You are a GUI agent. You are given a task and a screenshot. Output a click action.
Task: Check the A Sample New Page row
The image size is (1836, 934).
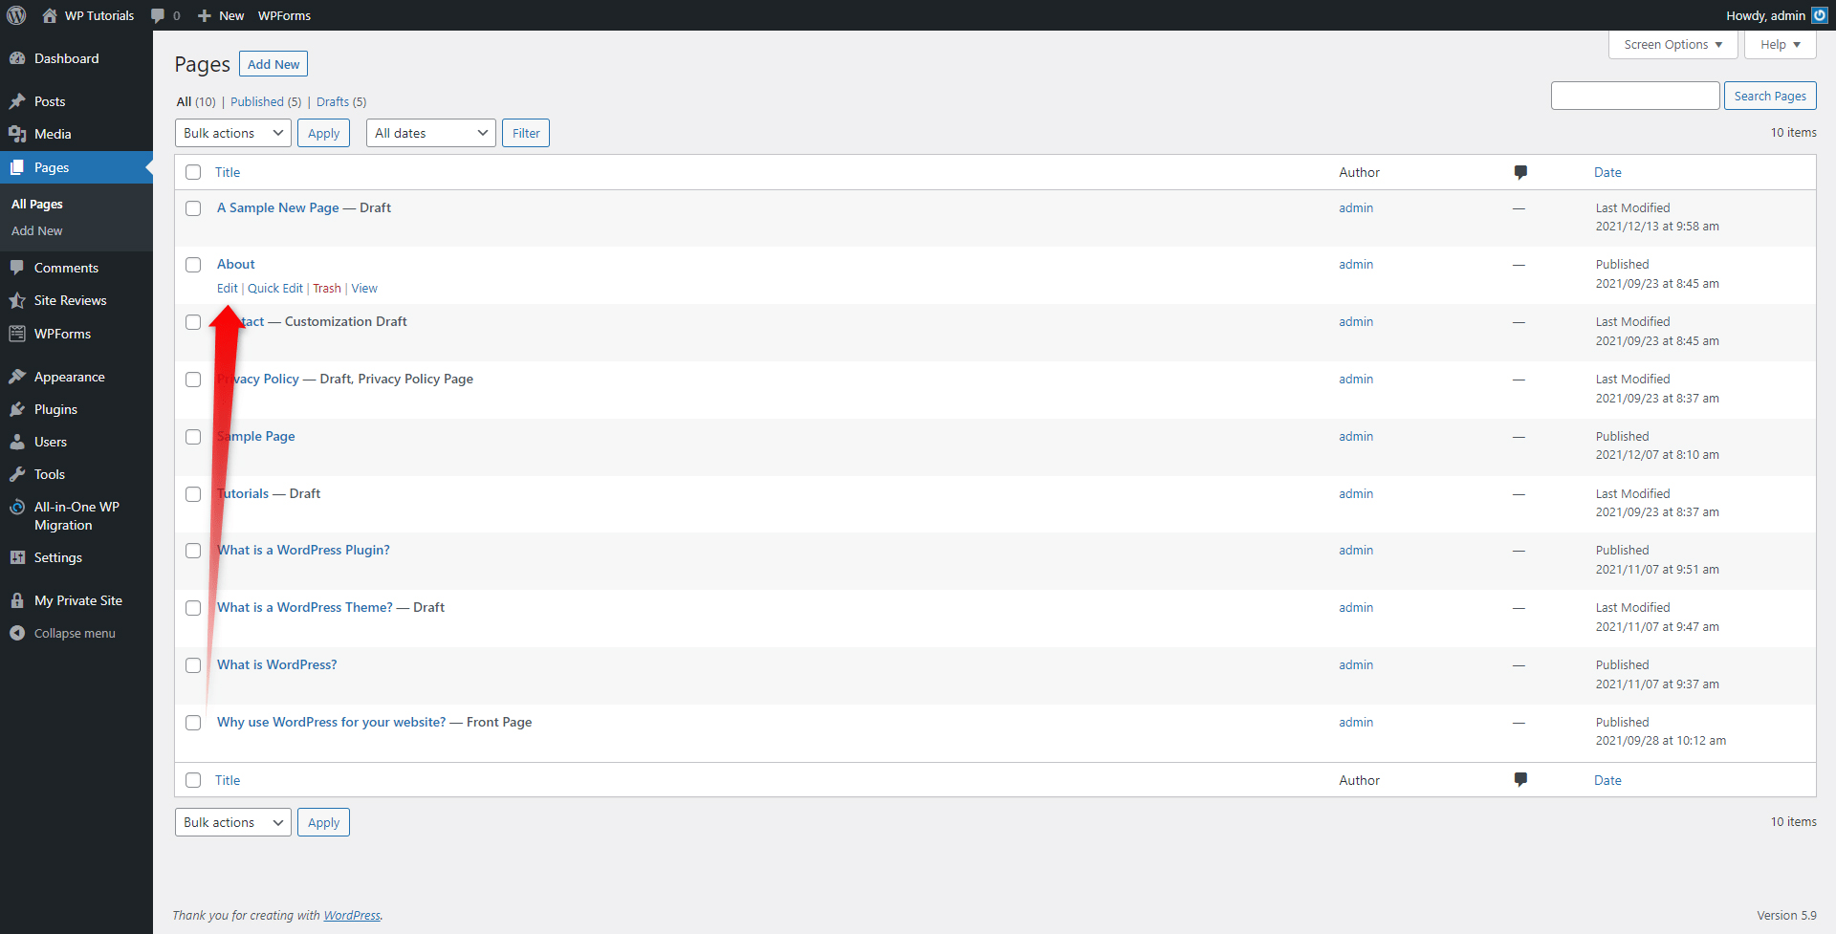(x=193, y=208)
